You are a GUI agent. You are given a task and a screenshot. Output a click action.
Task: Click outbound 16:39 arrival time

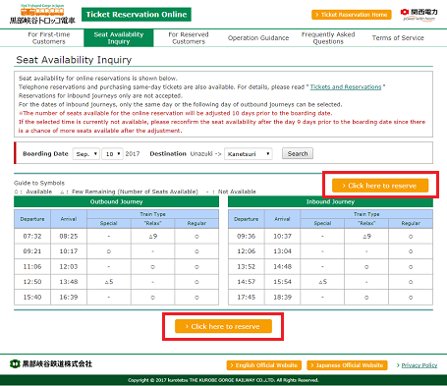(x=69, y=298)
